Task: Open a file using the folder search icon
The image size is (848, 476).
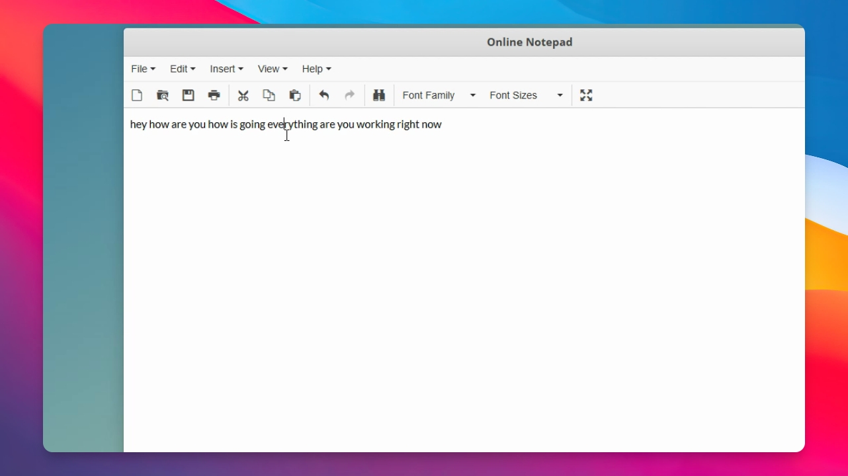Action: [163, 95]
